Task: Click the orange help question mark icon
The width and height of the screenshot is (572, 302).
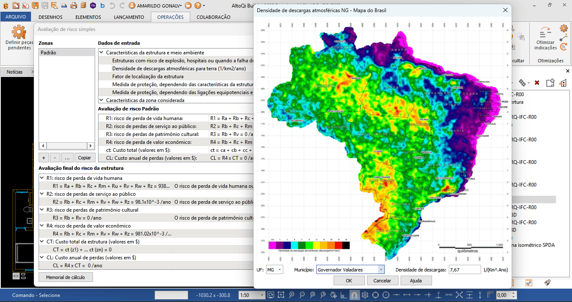Action: click(x=198, y=6)
